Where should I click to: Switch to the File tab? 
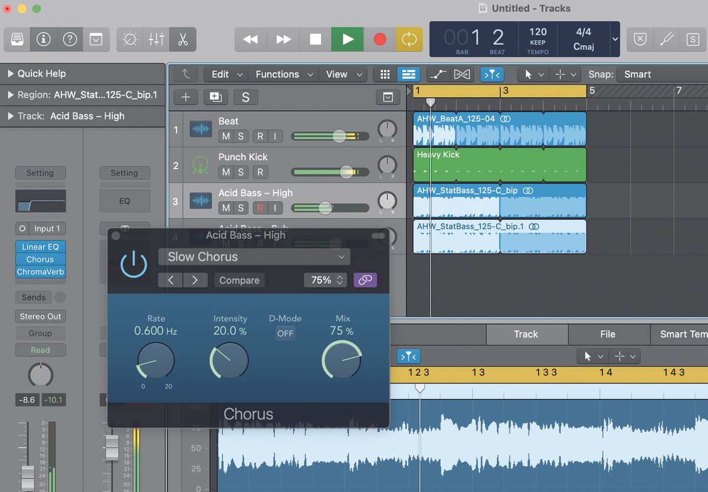pos(609,334)
